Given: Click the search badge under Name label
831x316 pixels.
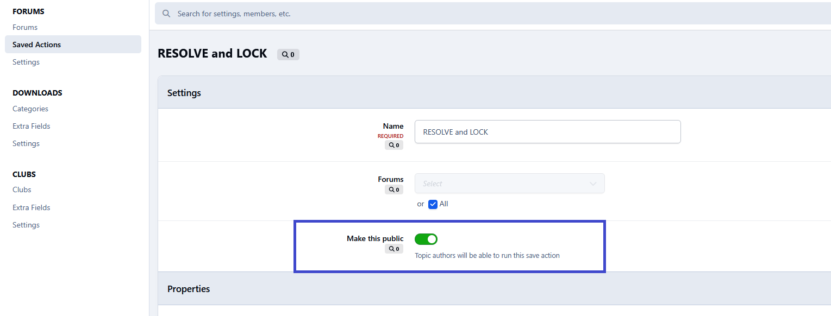Looking at the screenshot, I should tap(394, 145).
